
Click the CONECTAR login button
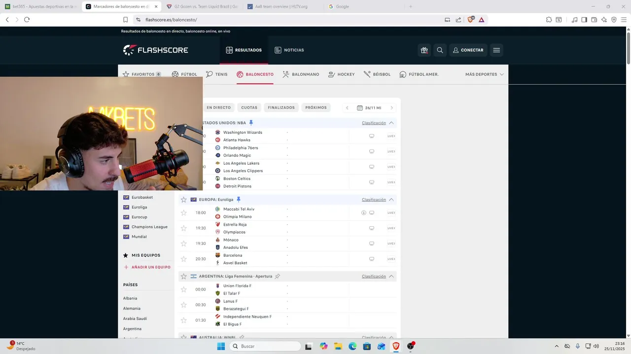click(x=468, y=50)
